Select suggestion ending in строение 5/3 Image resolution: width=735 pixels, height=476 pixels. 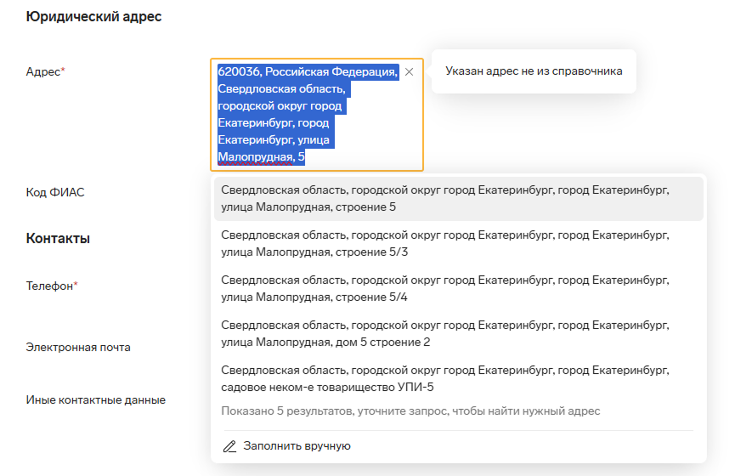click(x=459, y=243)
